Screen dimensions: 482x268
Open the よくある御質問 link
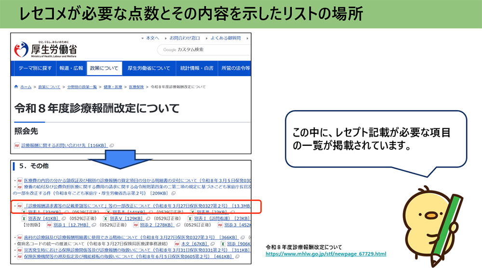pos(225,38)
